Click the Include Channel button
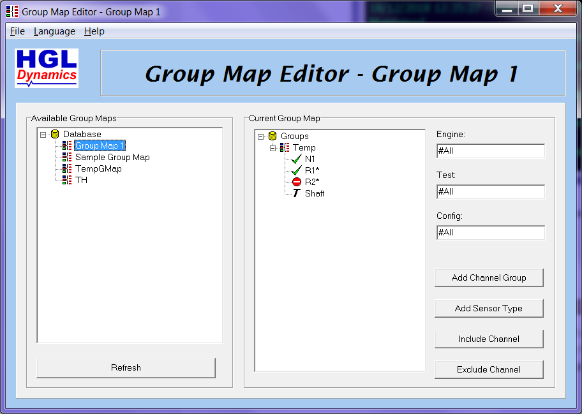This screenshot has height=414, width=582. click(x=489, y=339)
